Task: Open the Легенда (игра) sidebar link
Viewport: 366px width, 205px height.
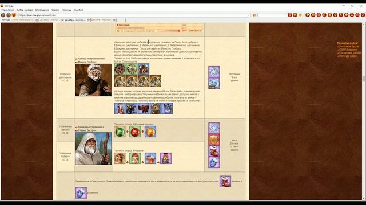Action: [x=348, y=56]
